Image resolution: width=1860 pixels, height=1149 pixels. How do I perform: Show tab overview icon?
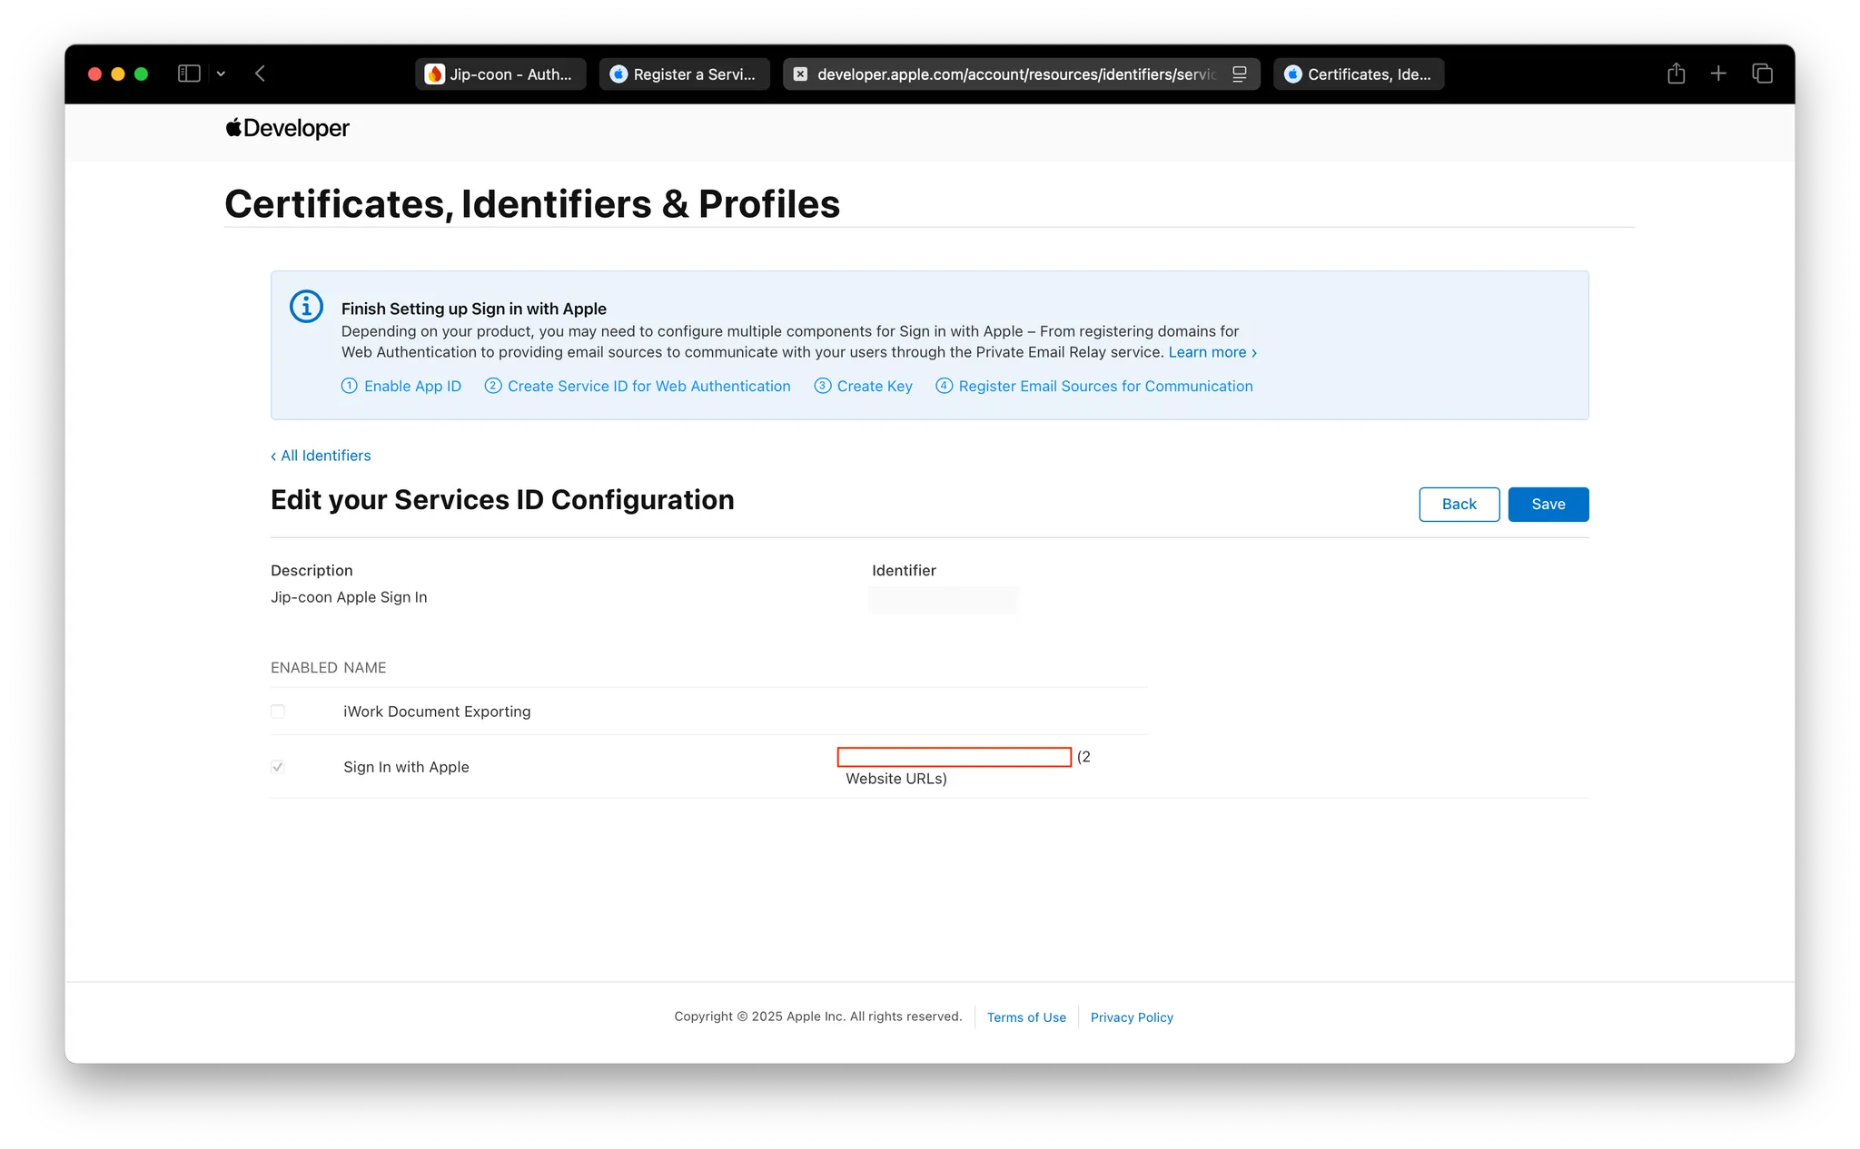(1762, 74)
